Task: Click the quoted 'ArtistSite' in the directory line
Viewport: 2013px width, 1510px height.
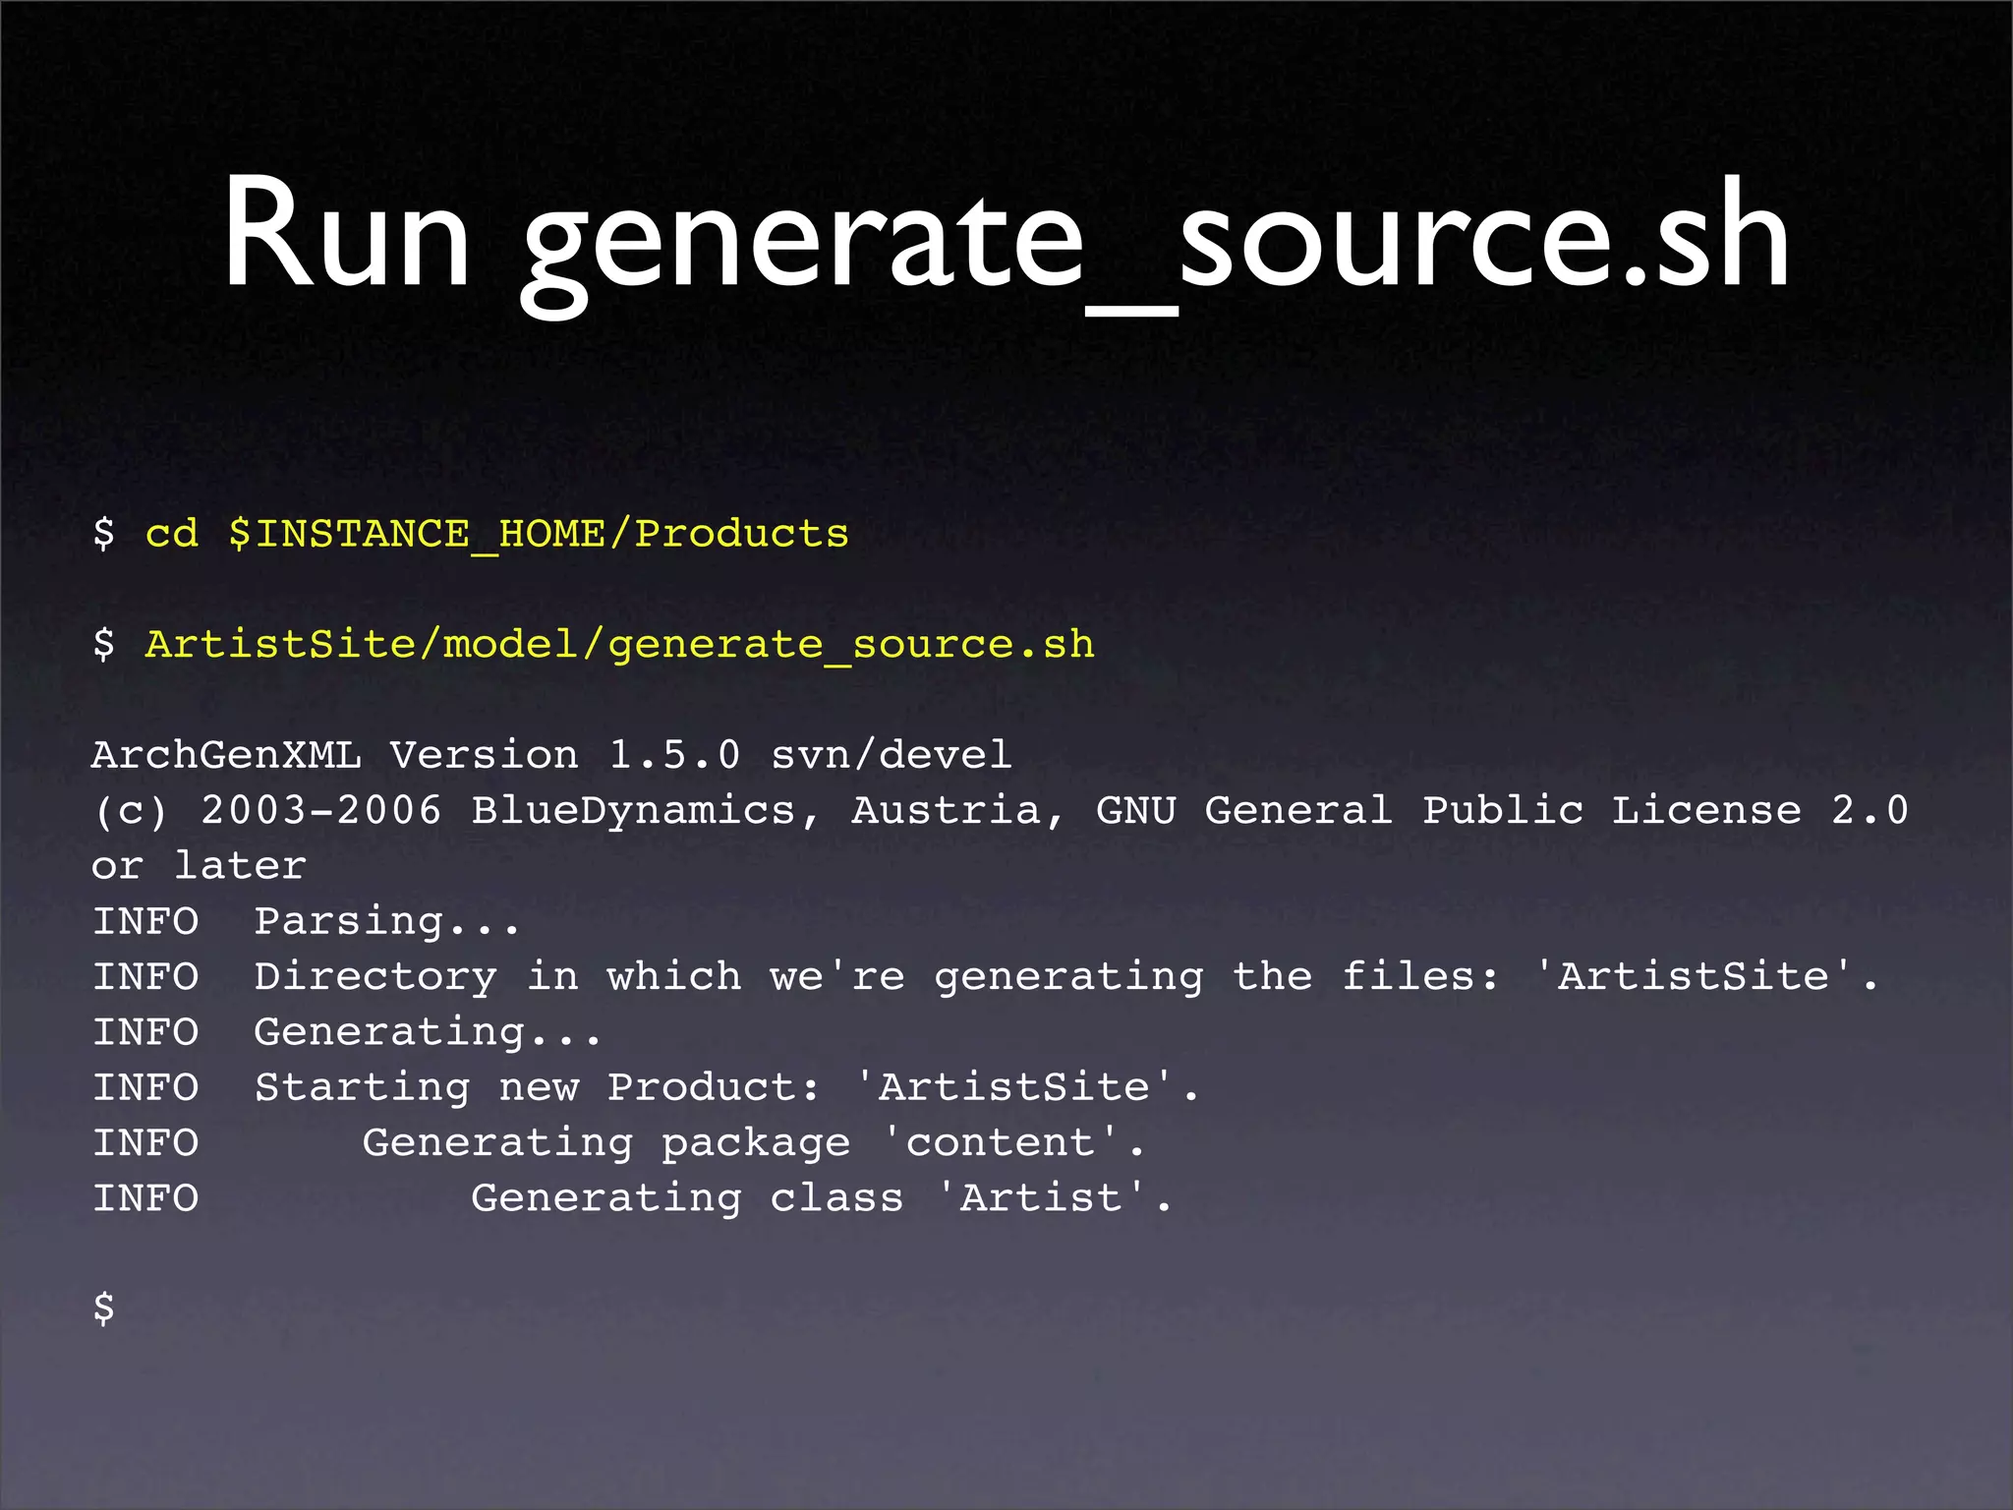Action: 1694,977
